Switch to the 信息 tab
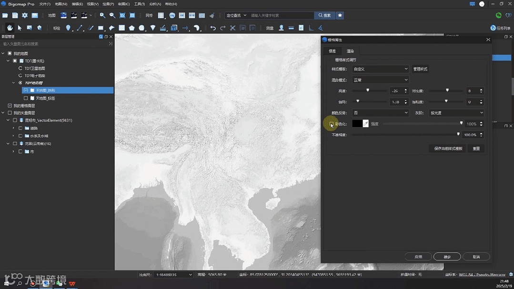This screenshot has height=289, width=514. click(332, 51)
